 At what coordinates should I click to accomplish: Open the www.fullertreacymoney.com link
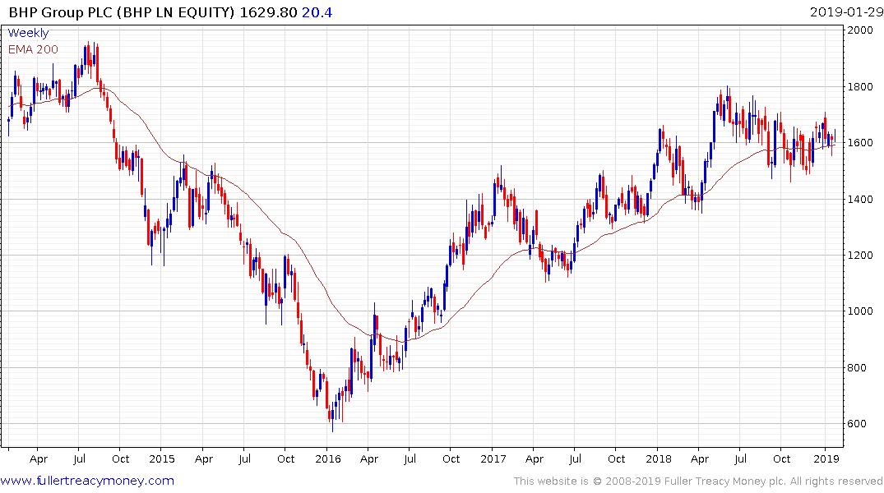(87, 481)
